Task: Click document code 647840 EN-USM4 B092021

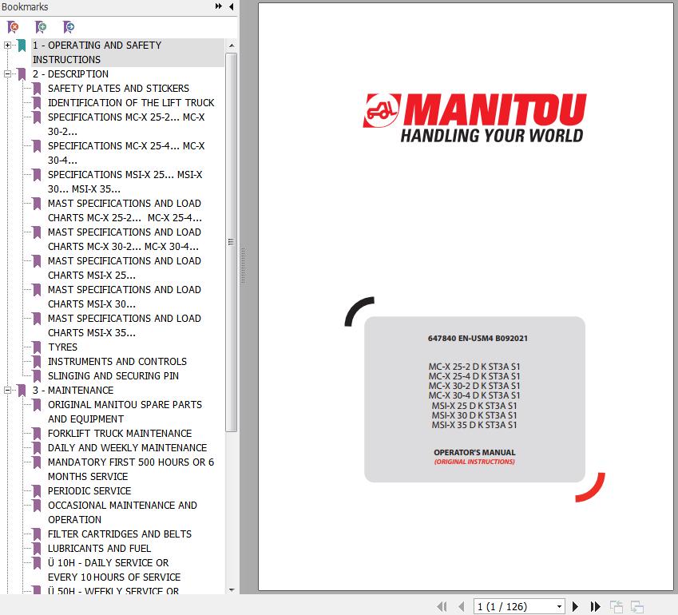Action: [478, 338]
